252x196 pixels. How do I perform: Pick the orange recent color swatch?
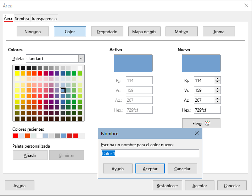28,136
